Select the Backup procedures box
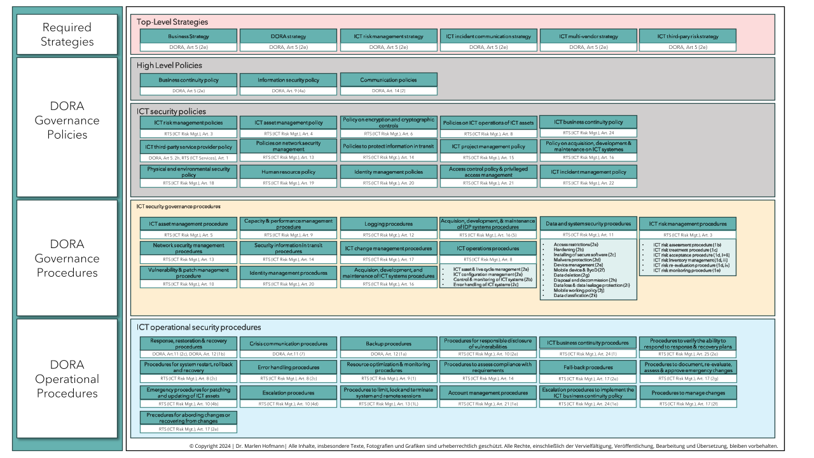 pos(389,343)
